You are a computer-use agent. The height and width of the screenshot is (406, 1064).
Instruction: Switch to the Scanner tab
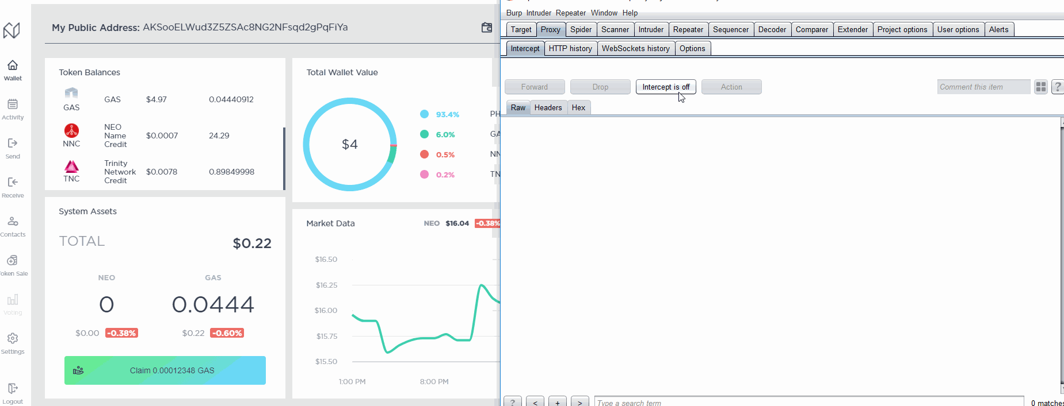click(x=615, y=29)
